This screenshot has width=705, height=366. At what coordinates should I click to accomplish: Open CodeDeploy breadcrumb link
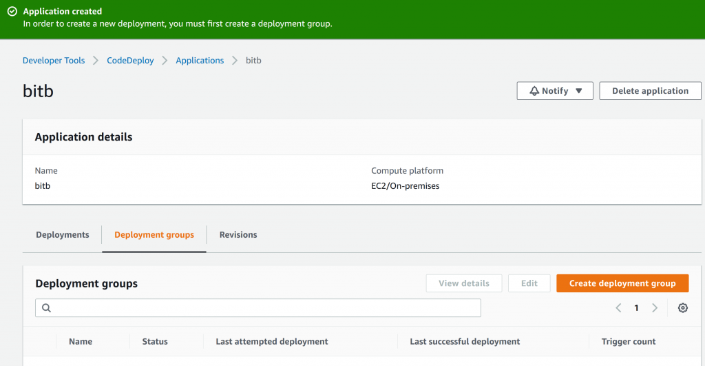130,61
